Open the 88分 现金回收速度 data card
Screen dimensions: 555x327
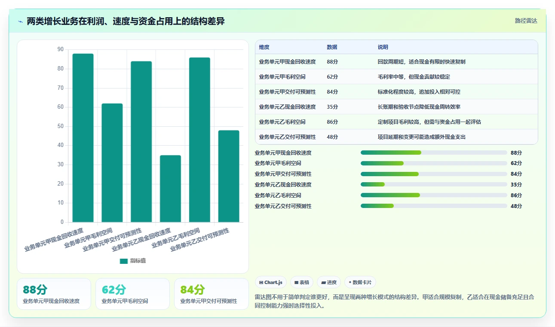click(54, 294)
